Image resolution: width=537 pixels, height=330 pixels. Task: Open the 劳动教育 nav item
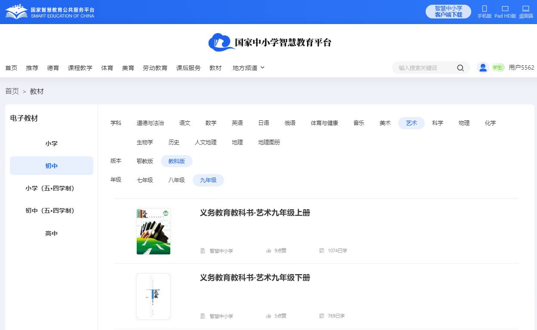click(x=155, y=68)
